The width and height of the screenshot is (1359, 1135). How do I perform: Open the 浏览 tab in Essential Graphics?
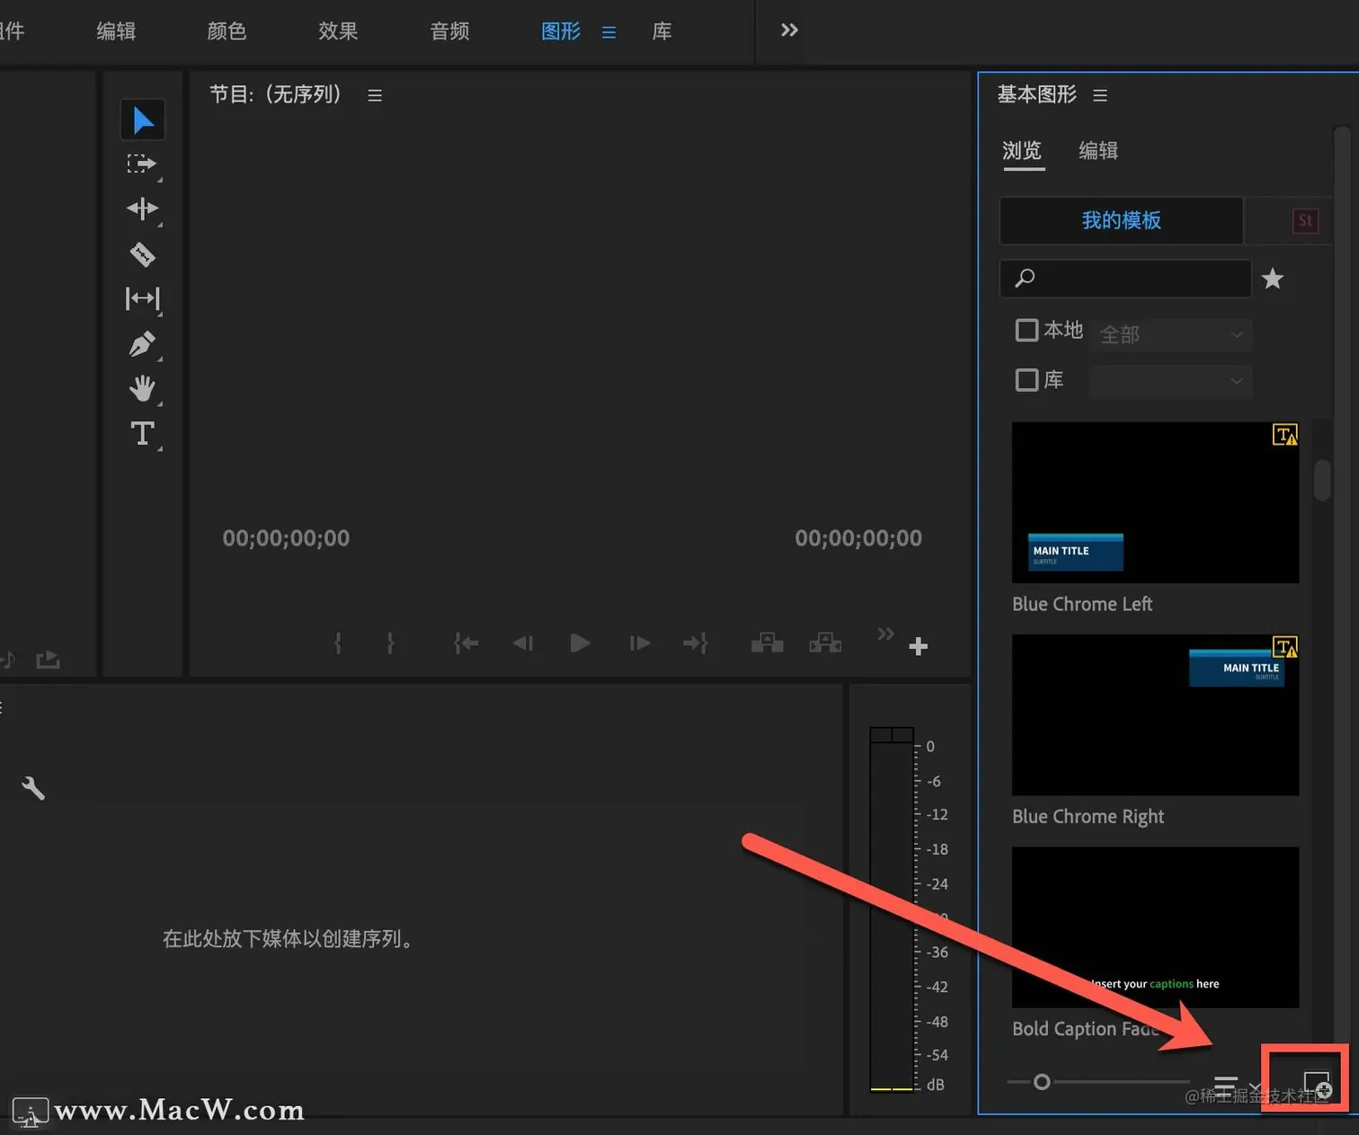click(x=1022, y=151)
